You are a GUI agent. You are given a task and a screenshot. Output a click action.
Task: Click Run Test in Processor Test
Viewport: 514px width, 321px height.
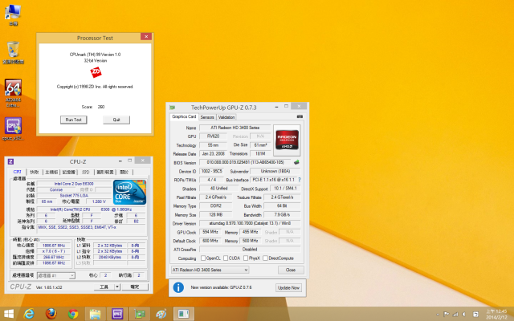coord(73,120)
